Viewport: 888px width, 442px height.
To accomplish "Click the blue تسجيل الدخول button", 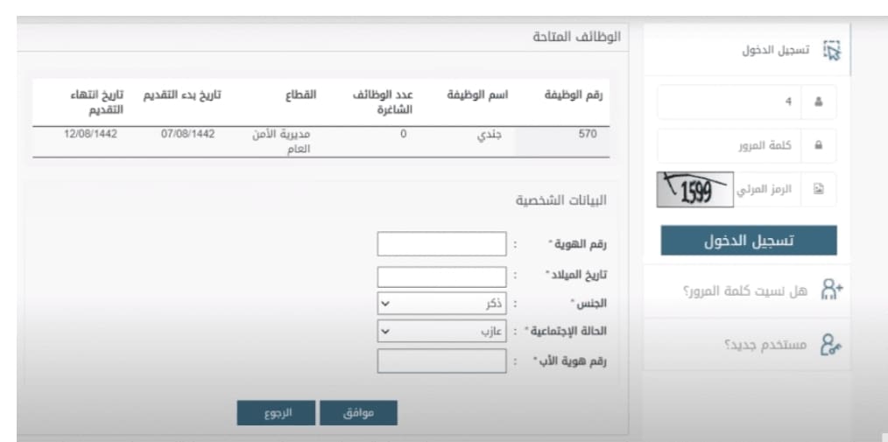I will coord(749,241).
